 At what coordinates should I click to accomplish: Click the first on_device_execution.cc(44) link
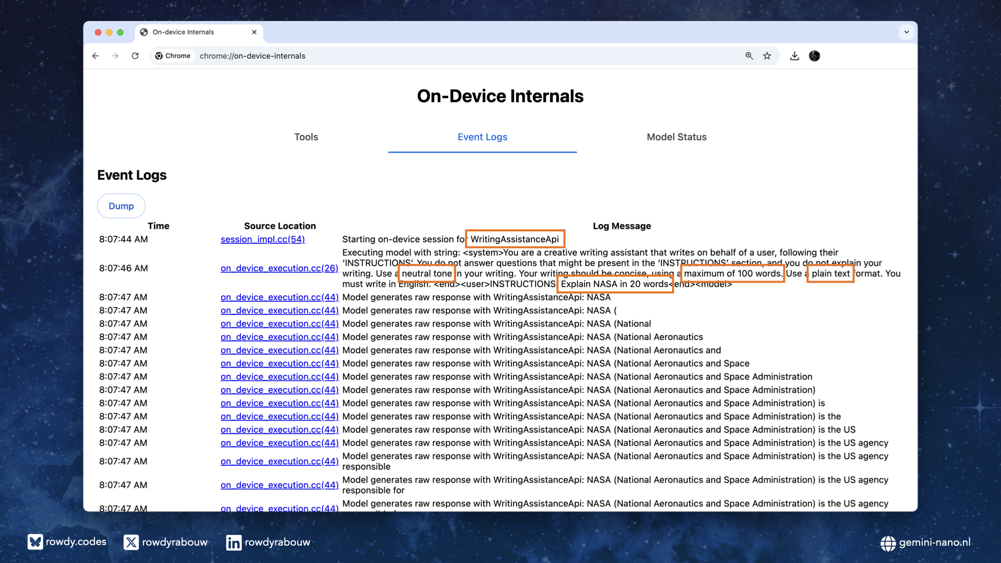point(279,297)
